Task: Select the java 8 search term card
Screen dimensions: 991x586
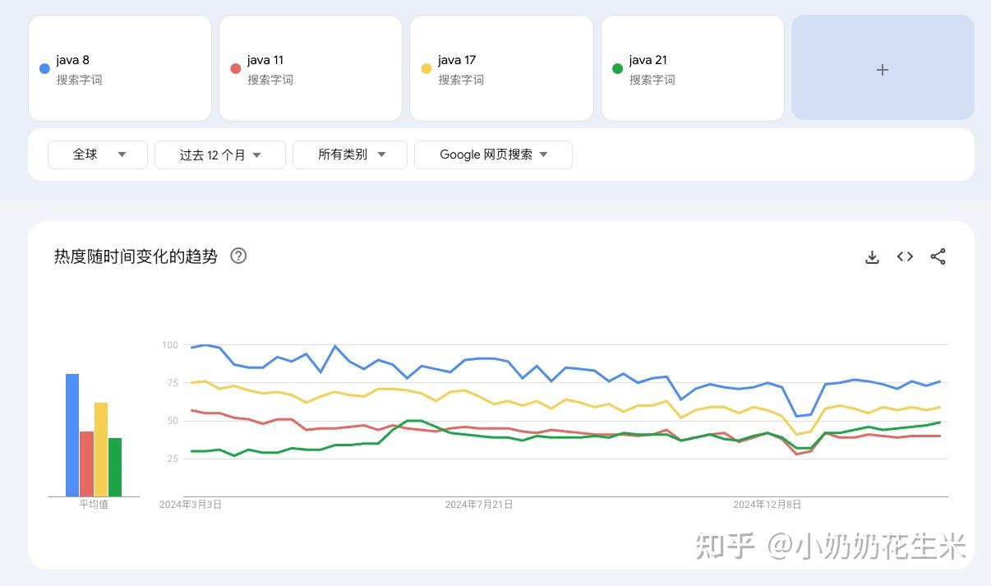Action: click(119, 68)
